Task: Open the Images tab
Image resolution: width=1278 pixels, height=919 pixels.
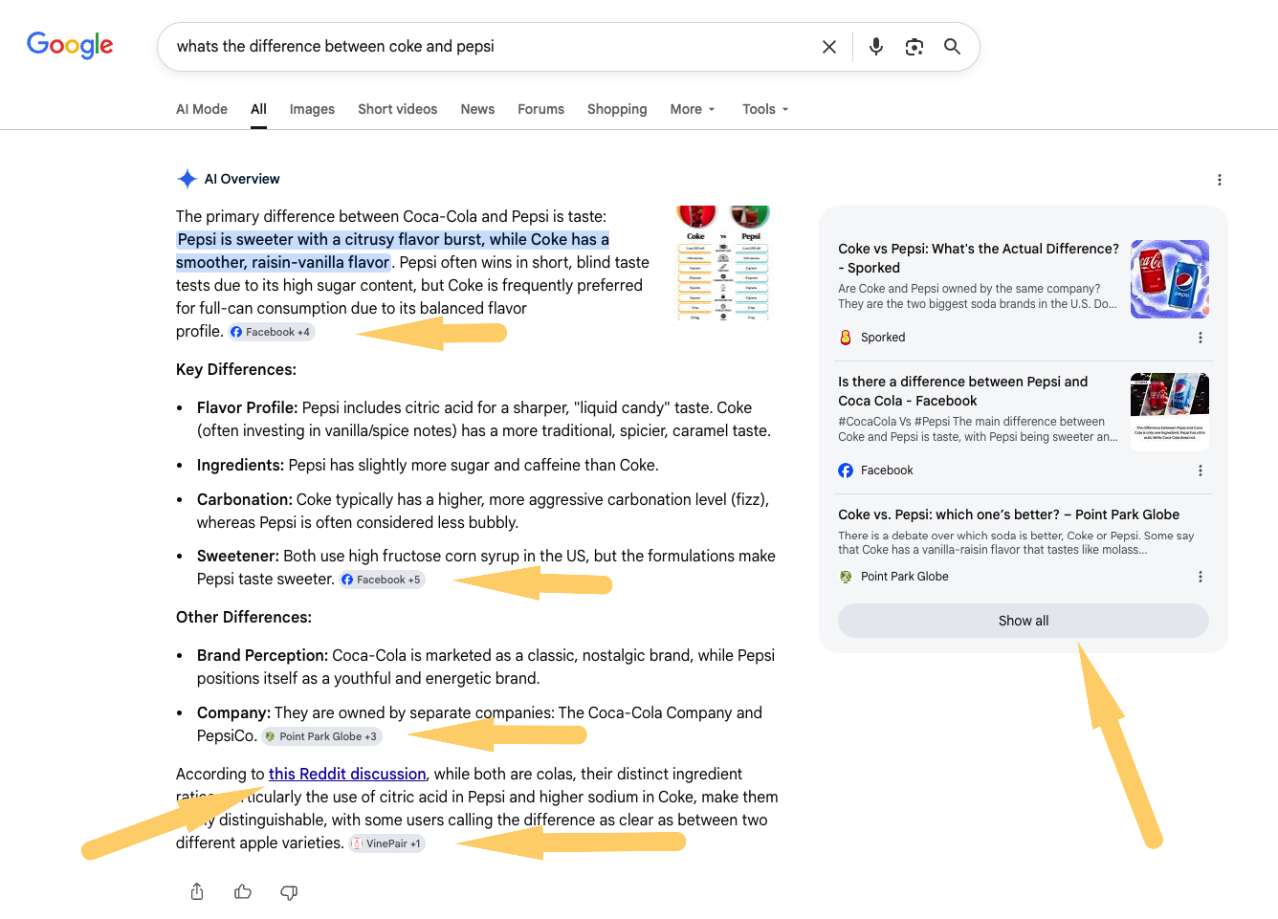Action: pyautogui.click(x=312, y=109)
